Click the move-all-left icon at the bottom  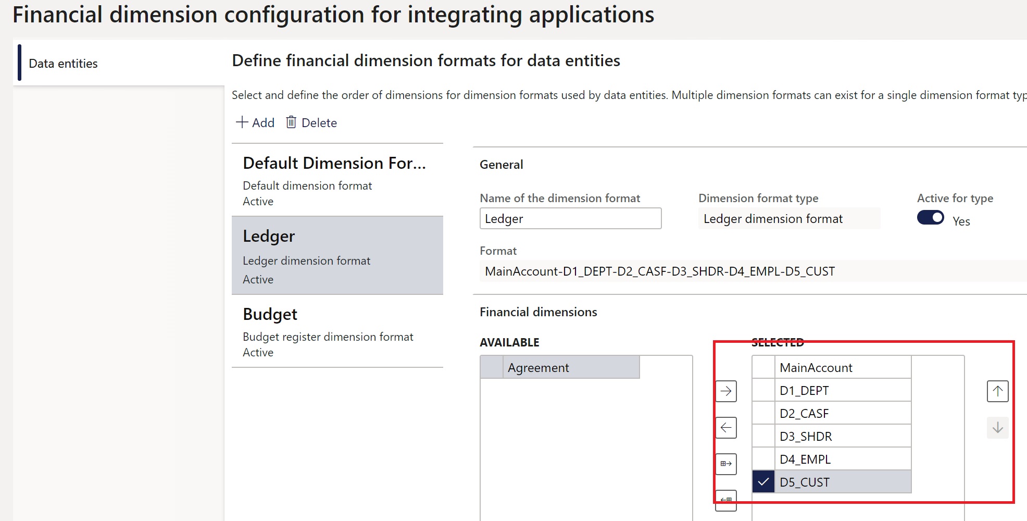coord(726,500)
